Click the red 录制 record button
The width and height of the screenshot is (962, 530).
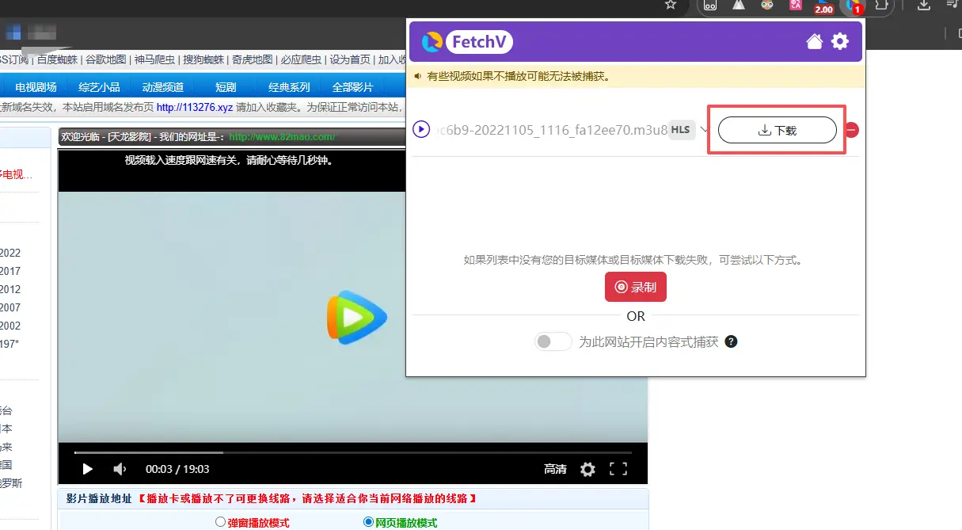tap(636, 287)
